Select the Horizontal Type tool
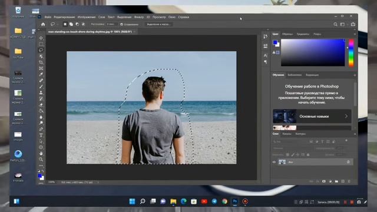377x212 pixels. coord(41,135)
